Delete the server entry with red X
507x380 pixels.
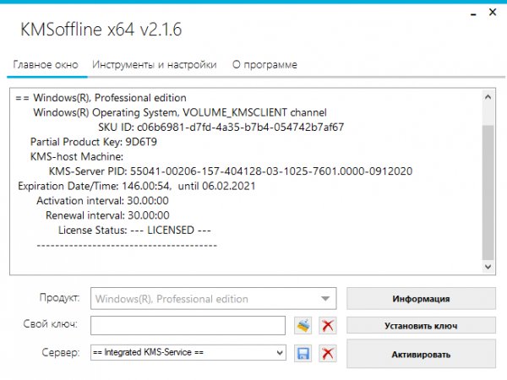point(328,353)
